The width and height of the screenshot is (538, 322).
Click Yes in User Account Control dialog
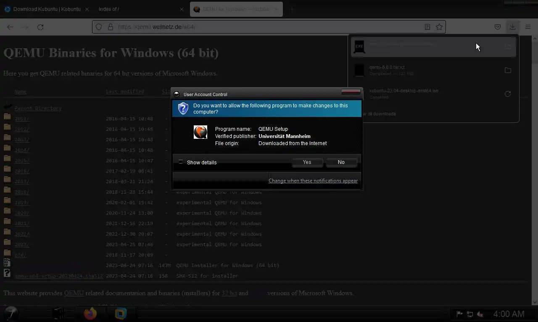(307, 162)
